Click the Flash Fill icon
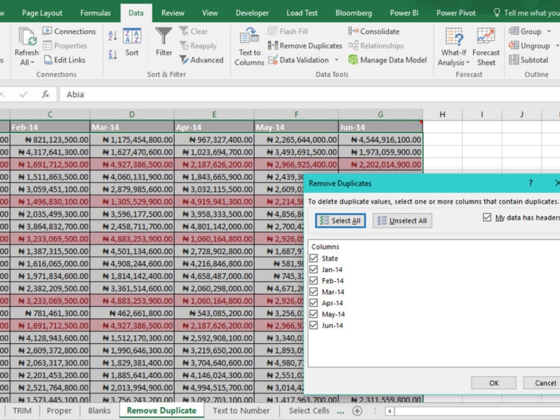Screen dimensions: 560x420 coord(273,31)
